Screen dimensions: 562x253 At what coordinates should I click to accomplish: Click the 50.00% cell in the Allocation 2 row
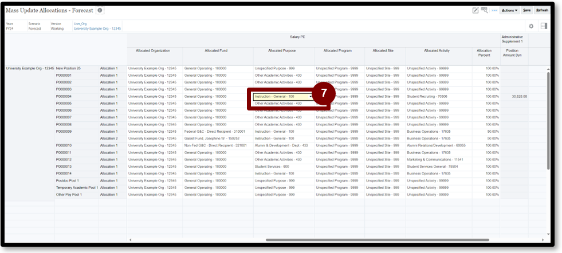pos(486,139)
